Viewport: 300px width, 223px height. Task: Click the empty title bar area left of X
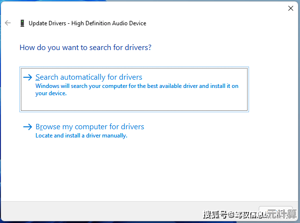(x=194, y=8)
